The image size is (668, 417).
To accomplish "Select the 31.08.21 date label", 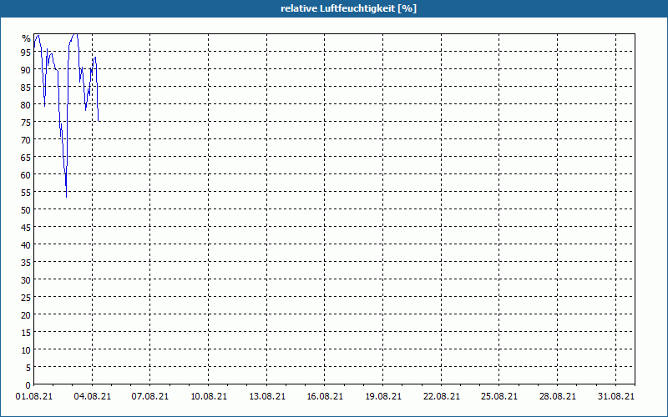I will point(615,396).
